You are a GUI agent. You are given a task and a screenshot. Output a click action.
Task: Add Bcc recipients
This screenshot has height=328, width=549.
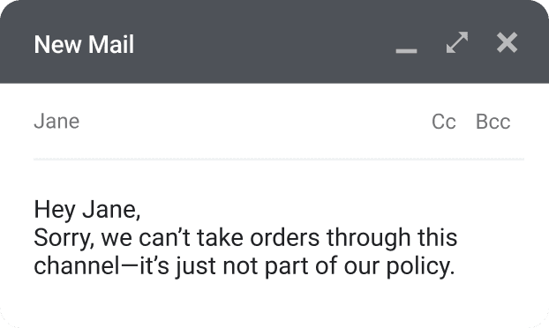(493, 122)
